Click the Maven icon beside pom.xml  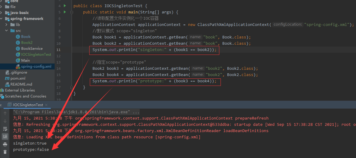(7, 78)
